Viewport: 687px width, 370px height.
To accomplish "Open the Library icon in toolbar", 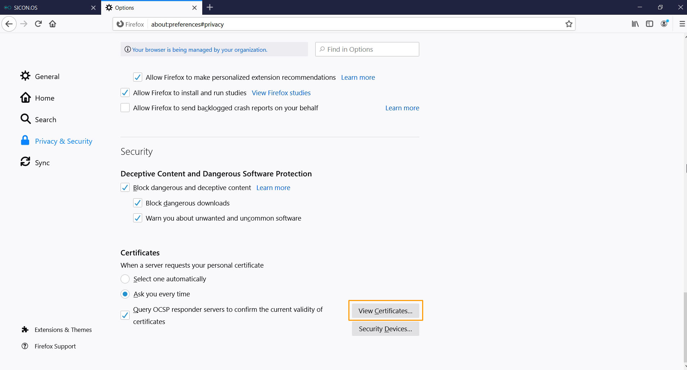I will tap(635, 24).
